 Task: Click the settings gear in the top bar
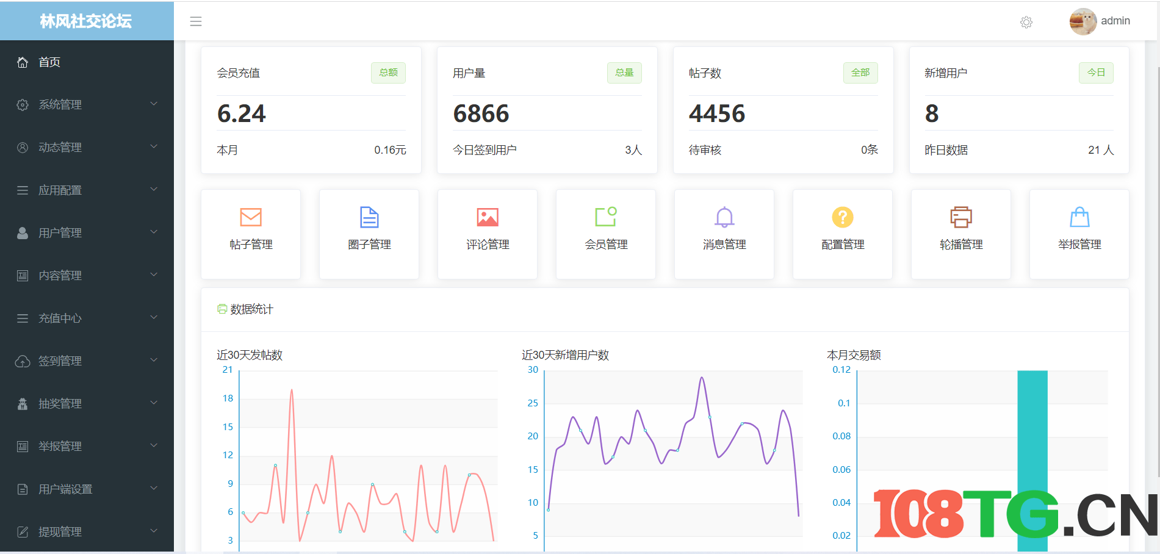[1026, 22]
